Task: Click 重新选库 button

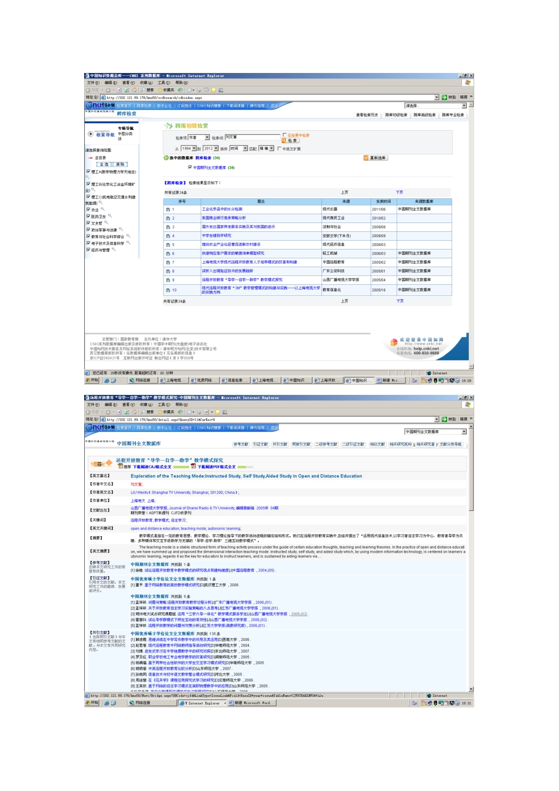Action: click(x=375, y=158)
